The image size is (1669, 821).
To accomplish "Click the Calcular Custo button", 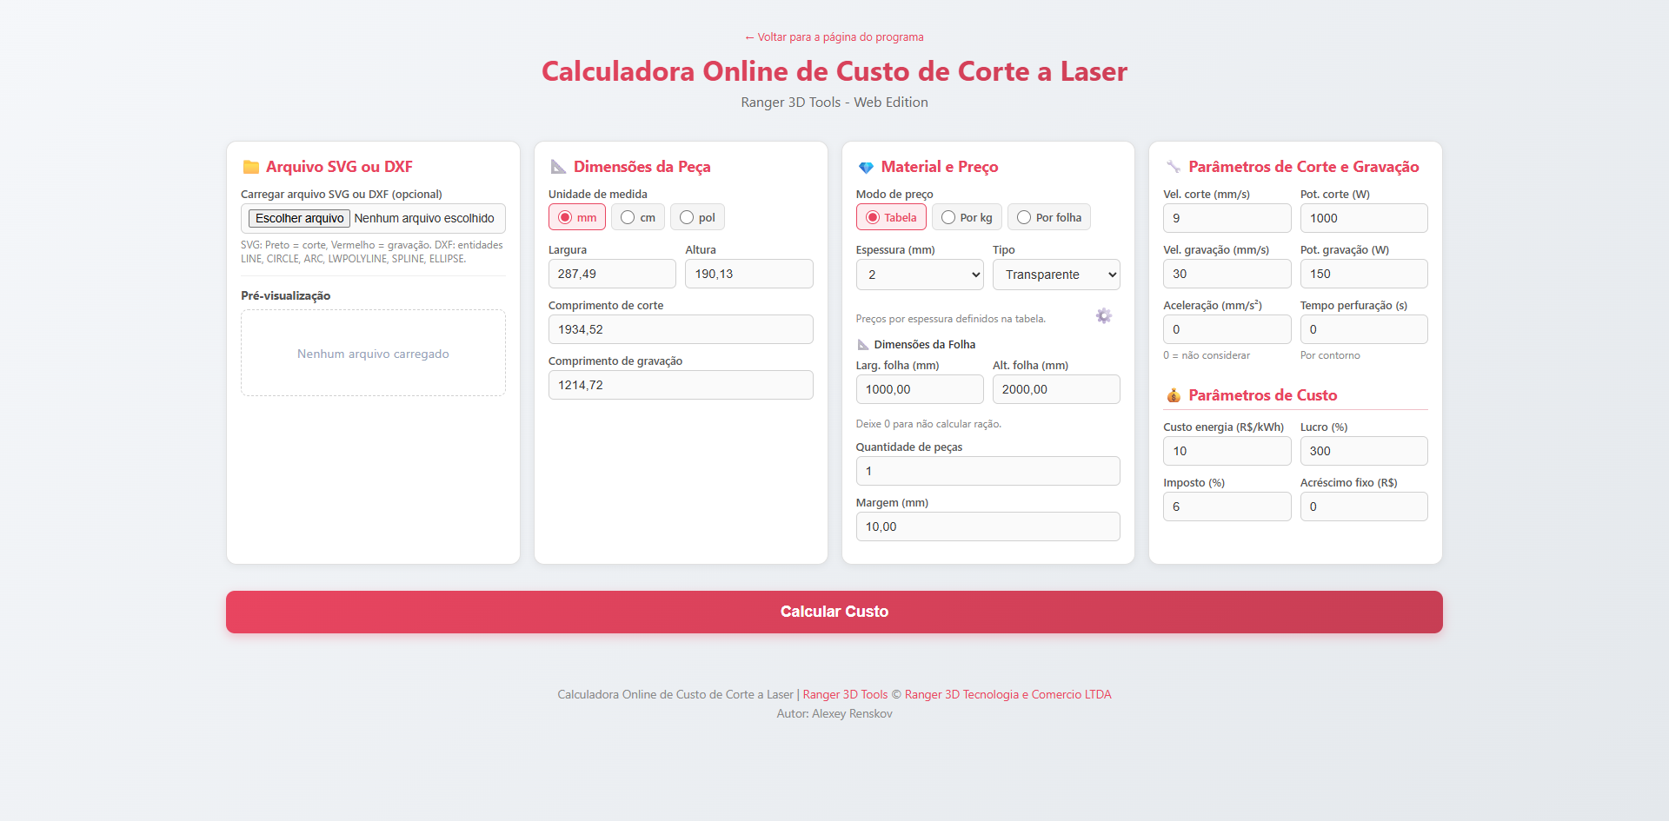I will (x=834, y=612).
